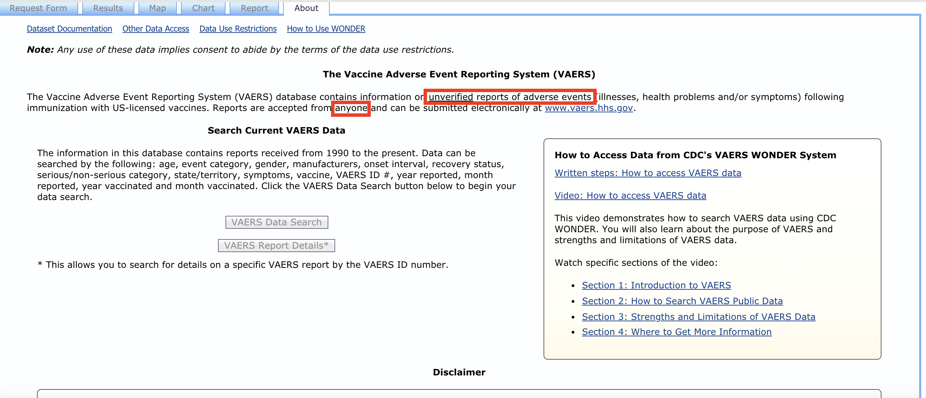Viewport: 926px width, 398px height.
Task: Open Video: How to access VAERS data
Action: click(630, 196)
